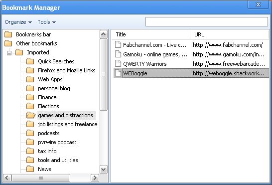Viewport: 272px width, 185px height.
Task: Click the http://weboggle.shackwork URL cell
Action: coord(229,73)
